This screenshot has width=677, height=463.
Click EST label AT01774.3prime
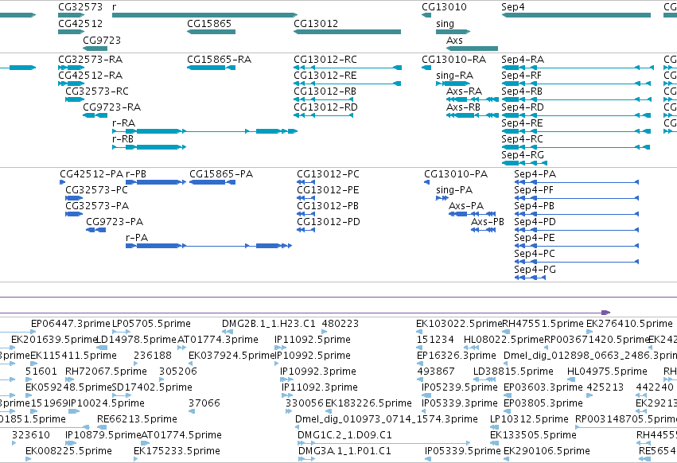pos(218,340)
